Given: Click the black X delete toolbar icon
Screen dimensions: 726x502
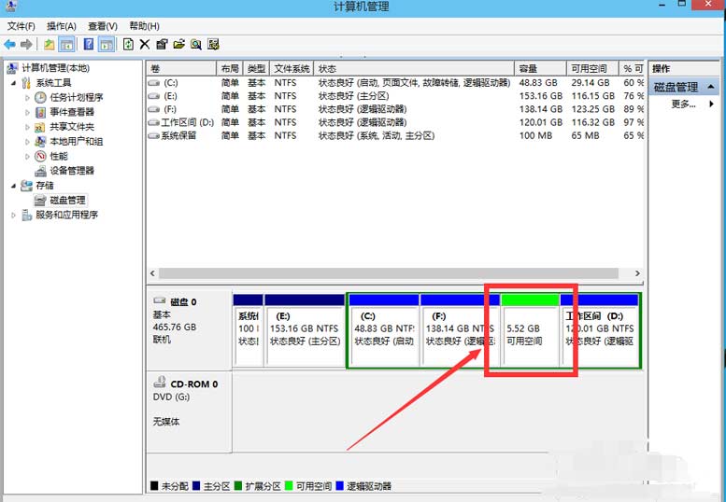Looking at the screenshot, I should tap(145, 44).
